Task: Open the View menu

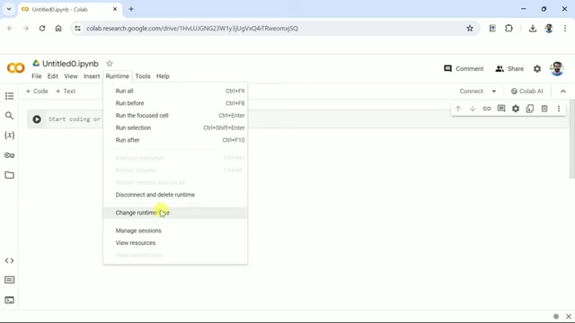Action: click(x=71, y=76)
